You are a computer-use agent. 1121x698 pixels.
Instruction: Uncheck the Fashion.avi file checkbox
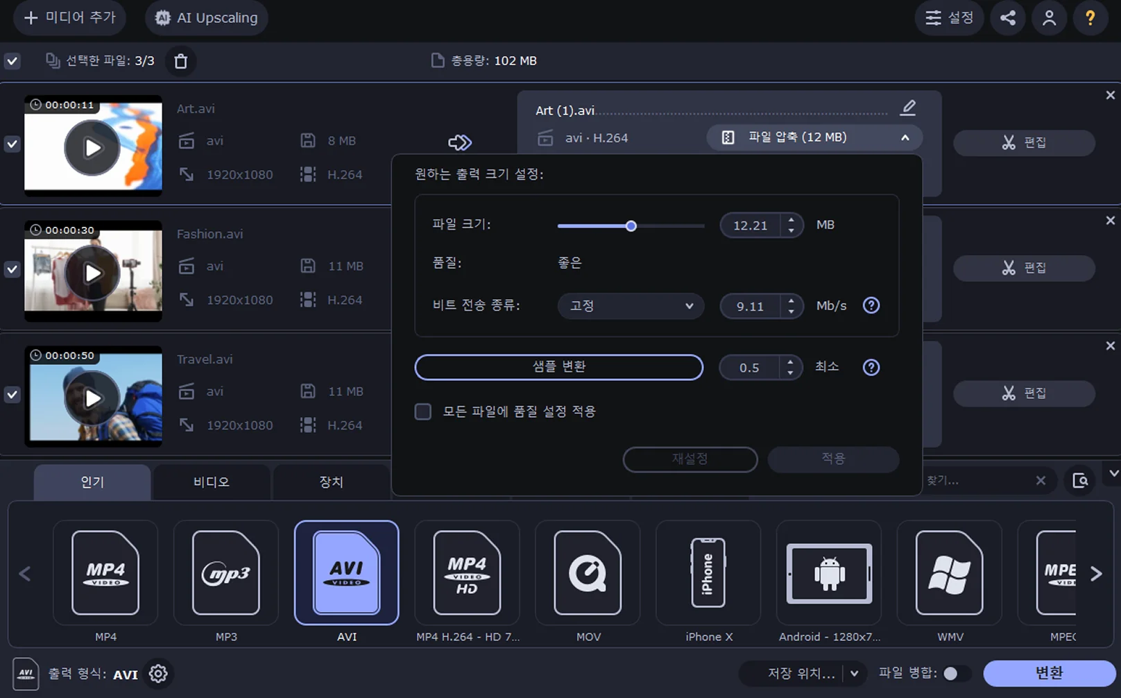pos(12,269)
